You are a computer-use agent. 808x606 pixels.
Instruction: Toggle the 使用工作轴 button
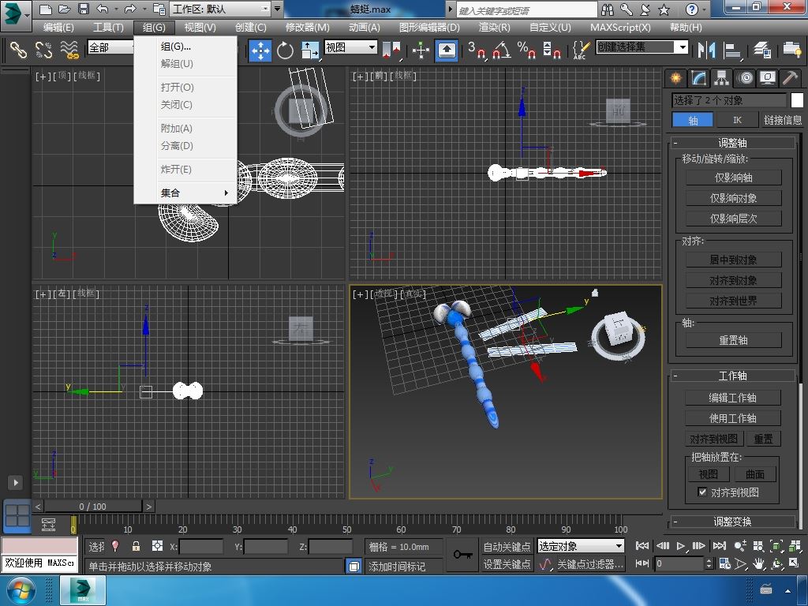click(x=732, y=418)
